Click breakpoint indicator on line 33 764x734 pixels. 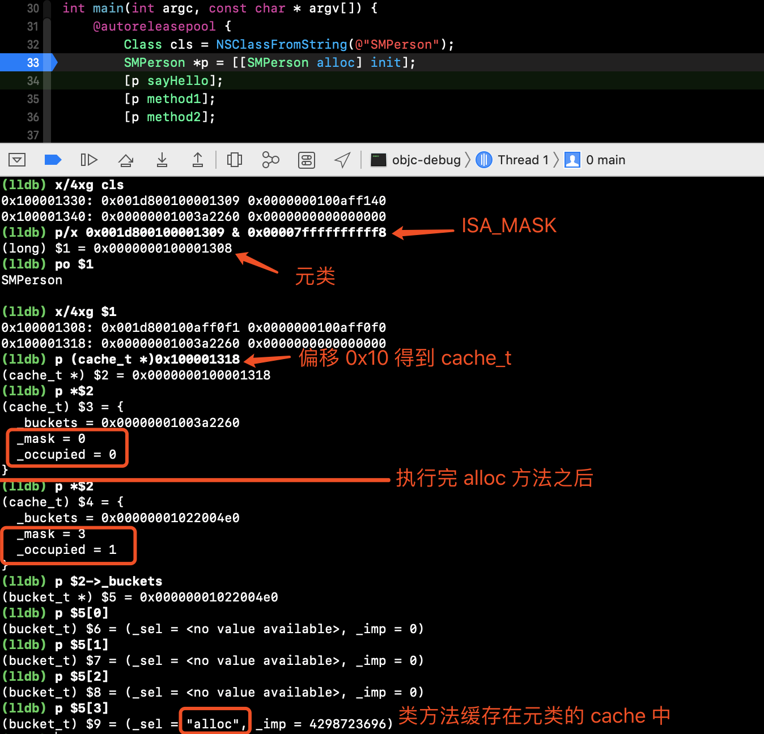tap(28, 62)
